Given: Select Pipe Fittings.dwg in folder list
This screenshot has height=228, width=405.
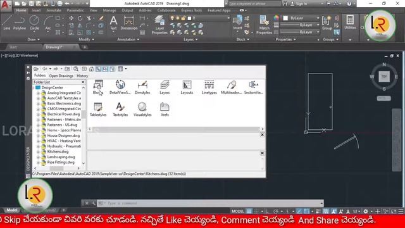Looking at the screenshot, I should (61, 162).
